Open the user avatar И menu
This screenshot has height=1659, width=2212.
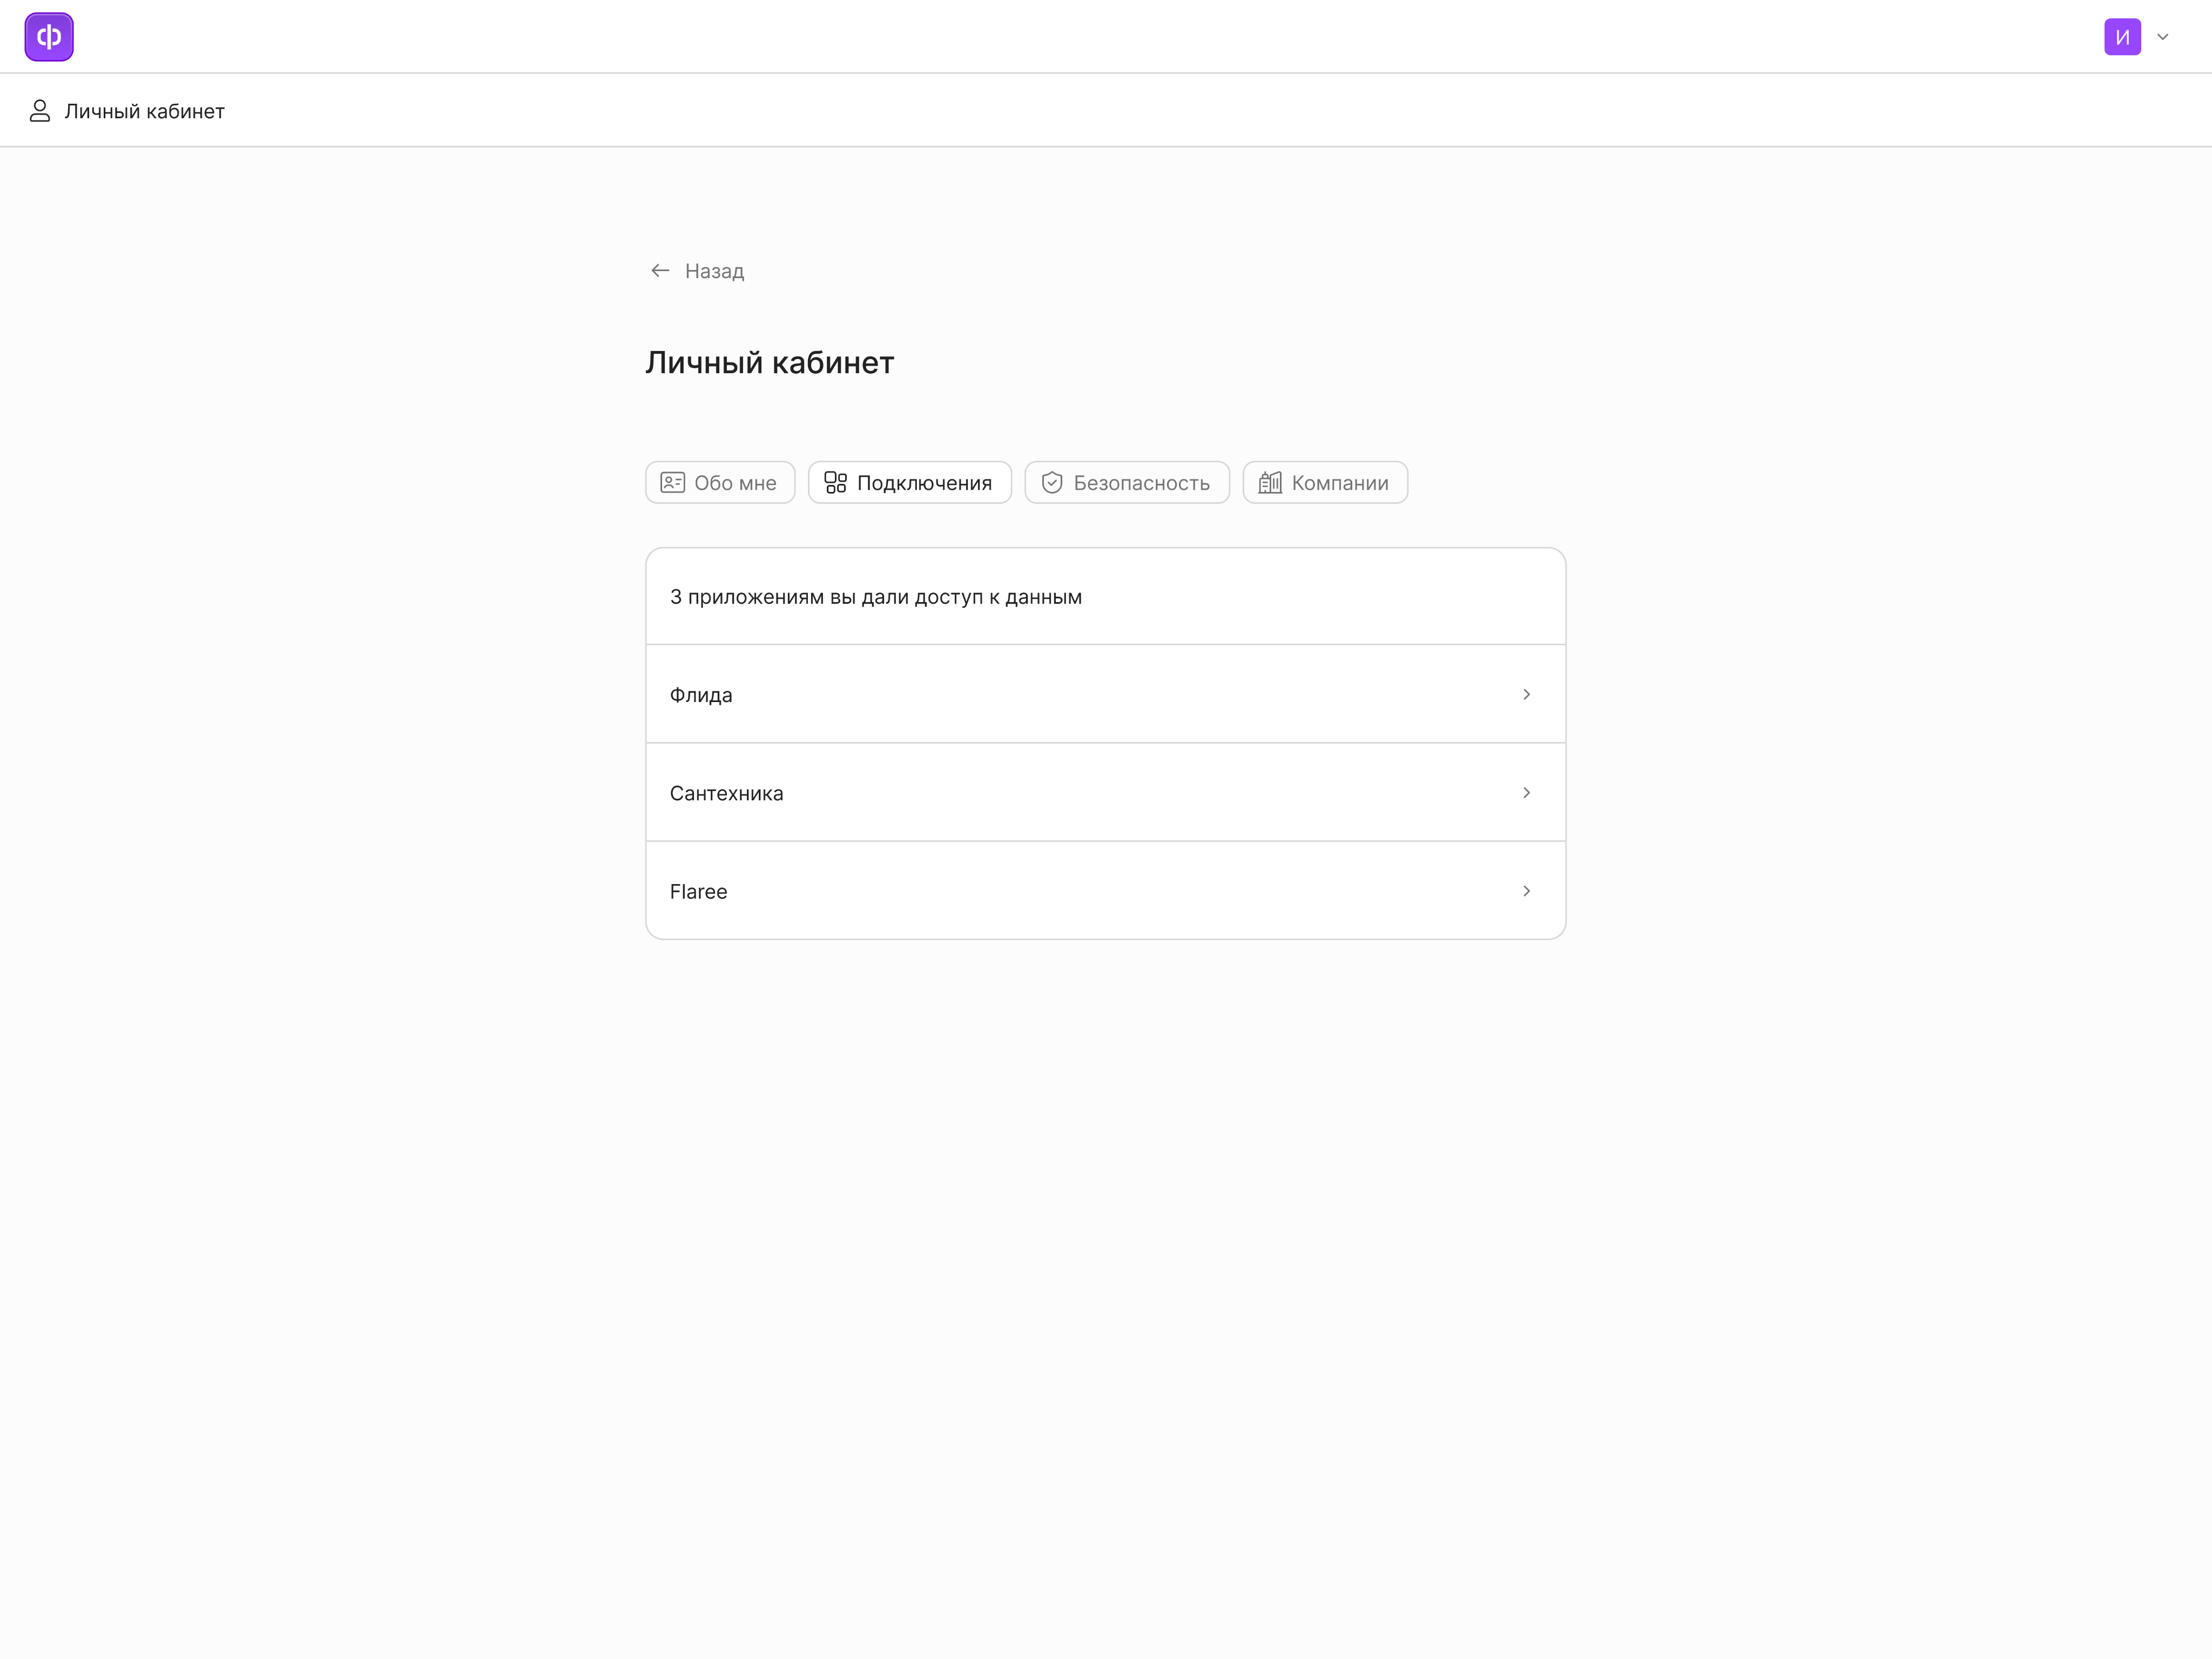point(2122,37)
